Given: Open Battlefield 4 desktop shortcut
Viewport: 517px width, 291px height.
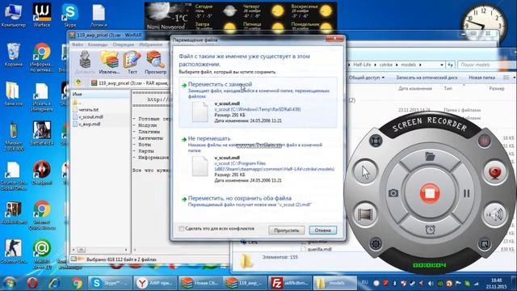Looking at the screenshot, I should tap(41, 133).
